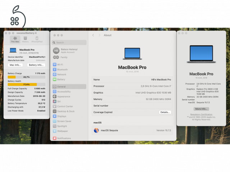Click the Graphics Intel UHD Graphics 630 row
The image size is (230, 172).
point(132,93)
